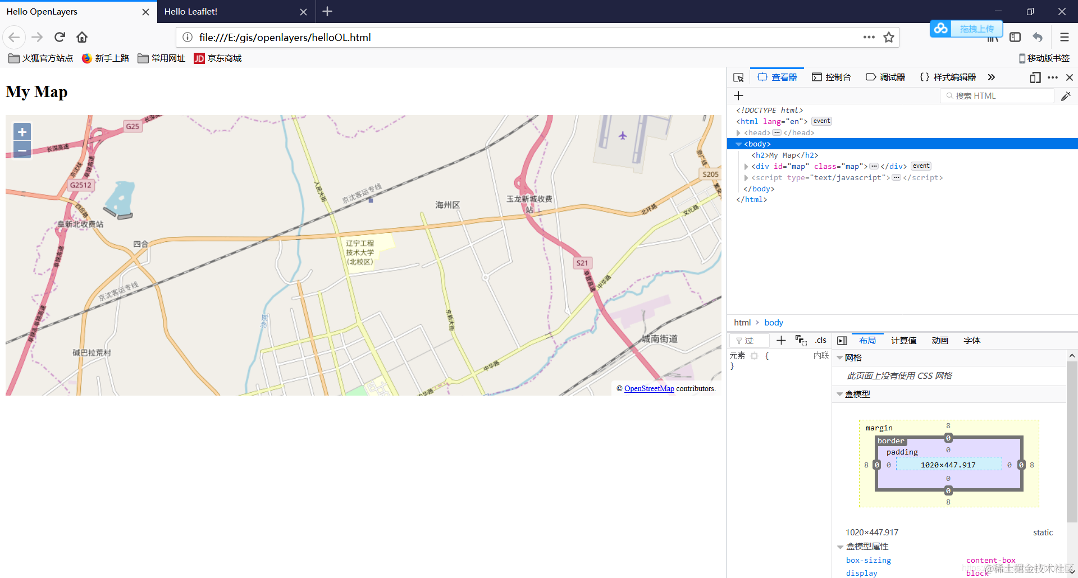The height and width of the screenshot is (578, 1078).
Task: Open page actions three-dot menu in address bar
Action: (869, 37)
